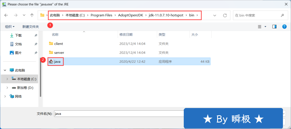
Task: Click the Back navigation arrow
Action: pyautogui.click(x=6, y=15)
